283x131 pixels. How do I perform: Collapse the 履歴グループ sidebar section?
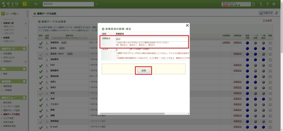tap(25, 49)
